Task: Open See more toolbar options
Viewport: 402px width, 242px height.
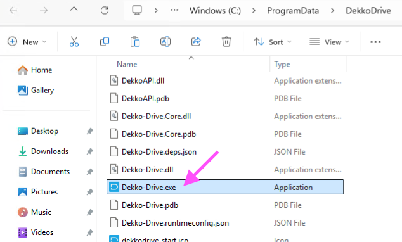Action: click(375, 42)
